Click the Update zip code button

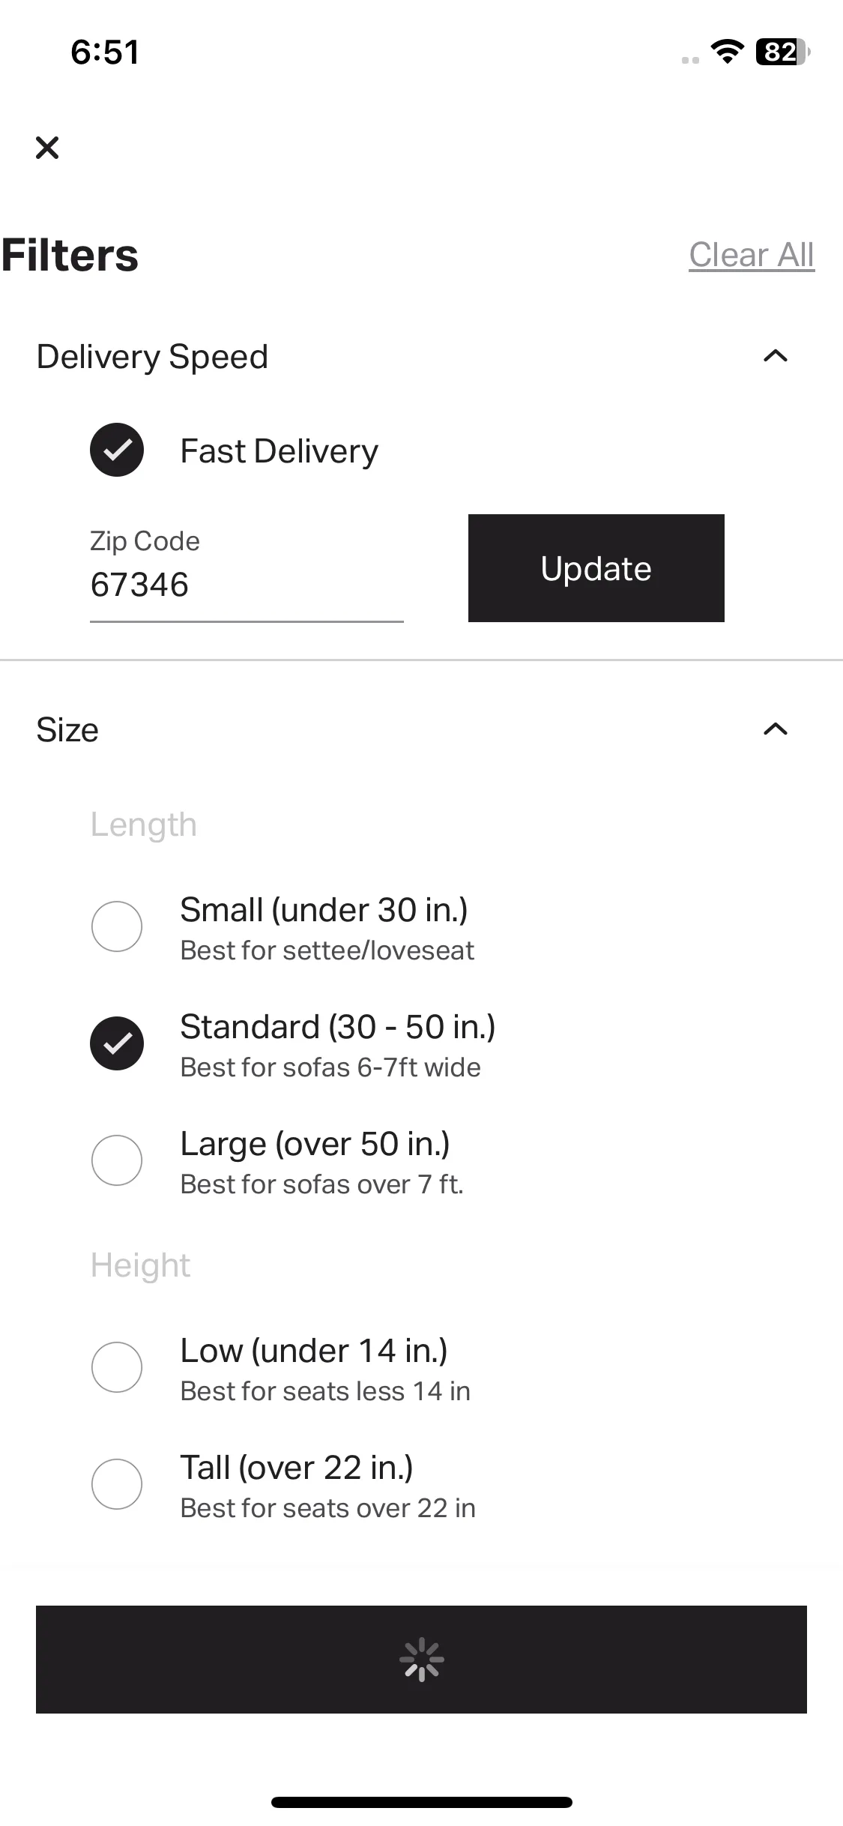click(596, 568)
